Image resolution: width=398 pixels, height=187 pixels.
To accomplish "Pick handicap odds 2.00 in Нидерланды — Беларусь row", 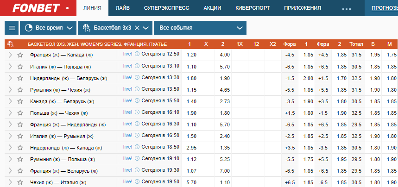I will point(306,78).
